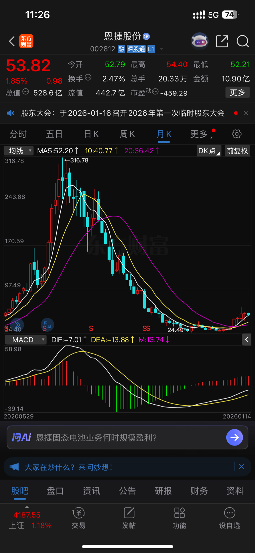Open the MACD indicator dropdown
This screenshot has height=553, width=255.
tap(26, 340)
